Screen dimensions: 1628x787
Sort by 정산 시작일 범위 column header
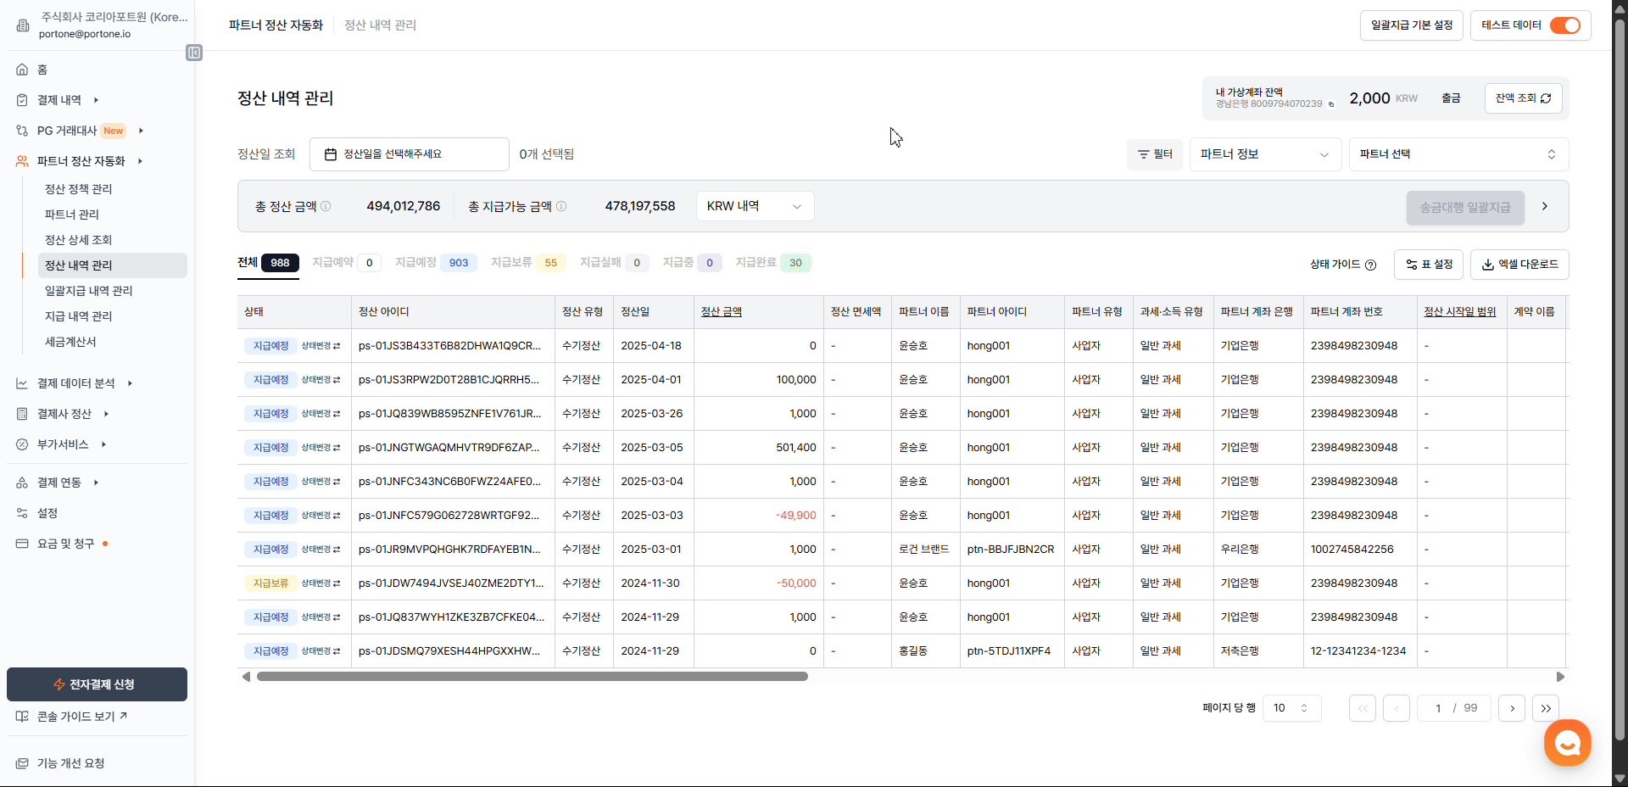click(x=1459, y=312)
